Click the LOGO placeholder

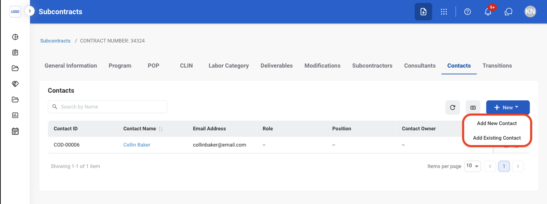[15, 12]
